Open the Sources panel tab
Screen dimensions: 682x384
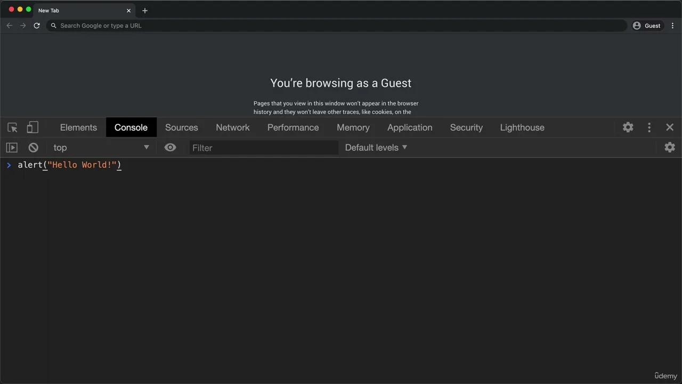(181, 127)
